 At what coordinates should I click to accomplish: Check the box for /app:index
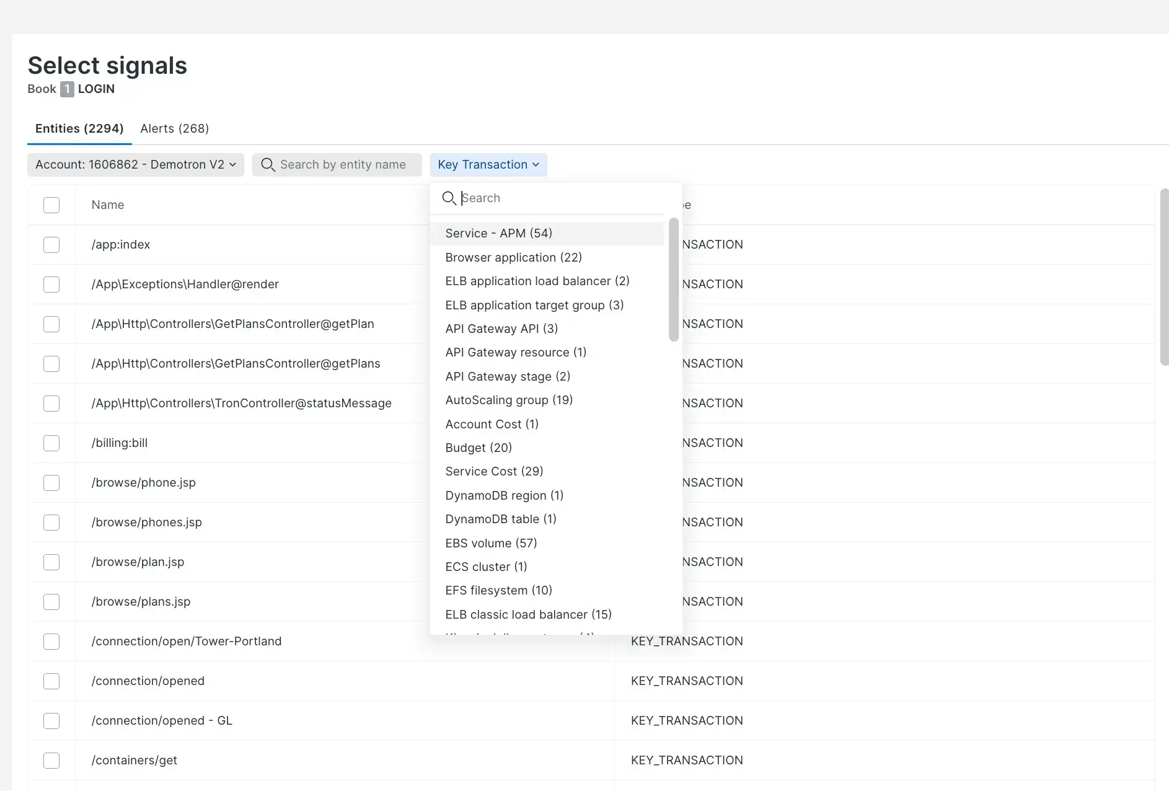(x=51, y=245)
